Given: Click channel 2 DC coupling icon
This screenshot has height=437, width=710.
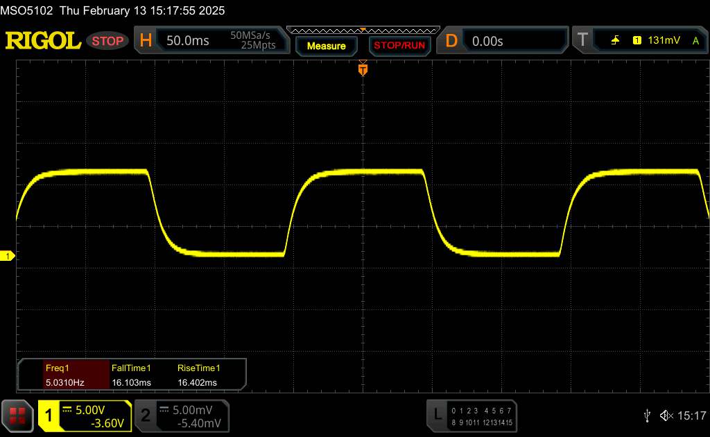Looking at the screenshot, I should click(164, 409).
